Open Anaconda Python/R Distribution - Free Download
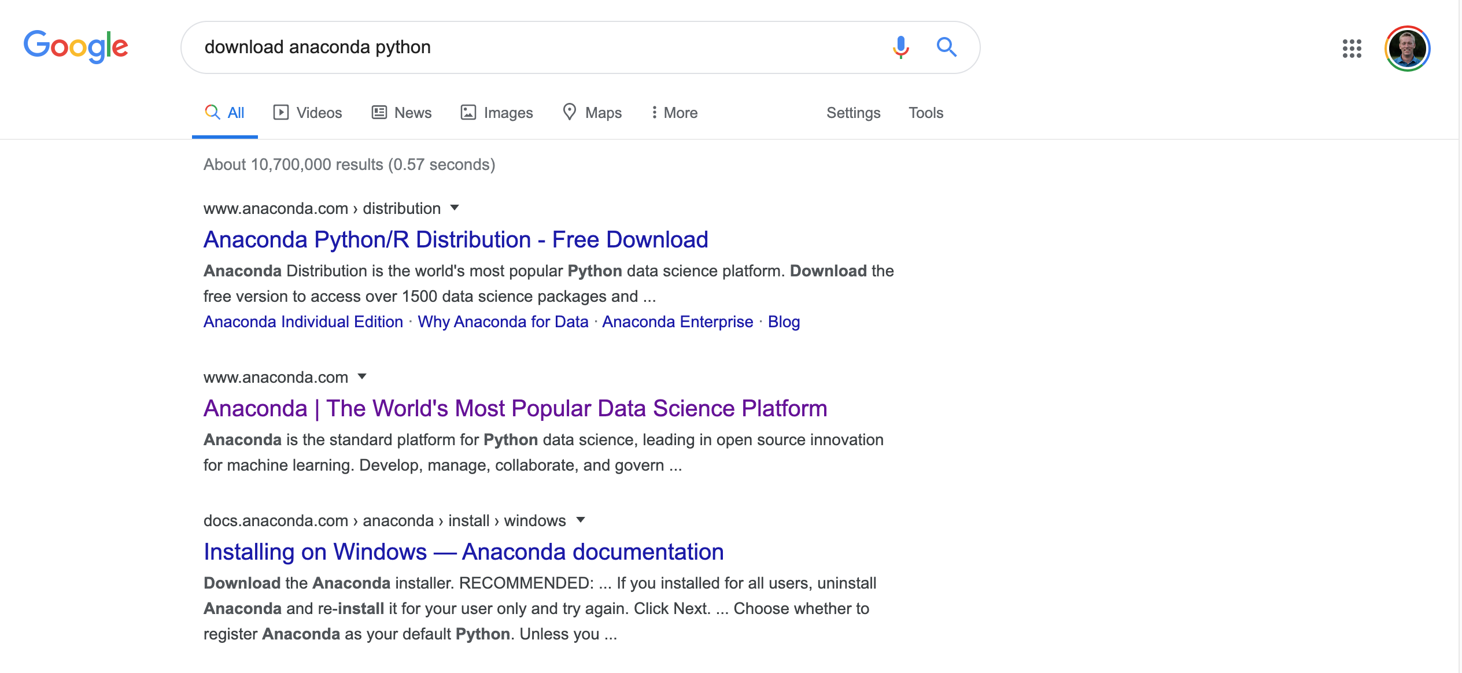The width and height of the screenshot is (1462, 673). pyautogui.click(x=456, y=239)
